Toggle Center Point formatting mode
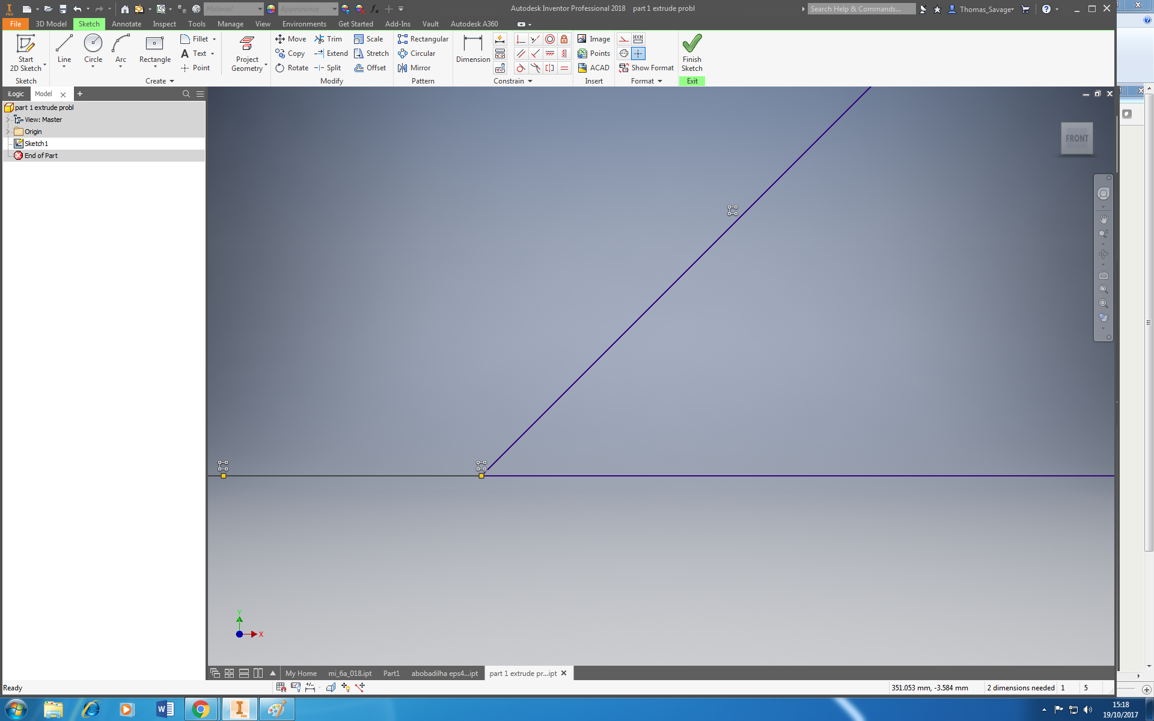Screen dimensions: 1154x721 [638, 53]
